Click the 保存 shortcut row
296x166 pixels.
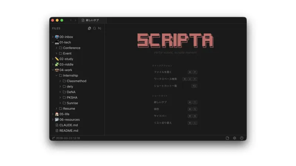tap(175, 109)
